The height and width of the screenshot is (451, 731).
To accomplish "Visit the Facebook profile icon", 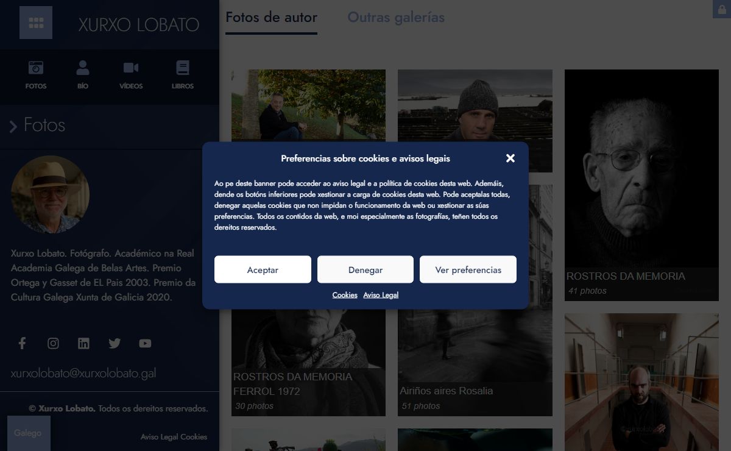I will click(x=22, y=343).
